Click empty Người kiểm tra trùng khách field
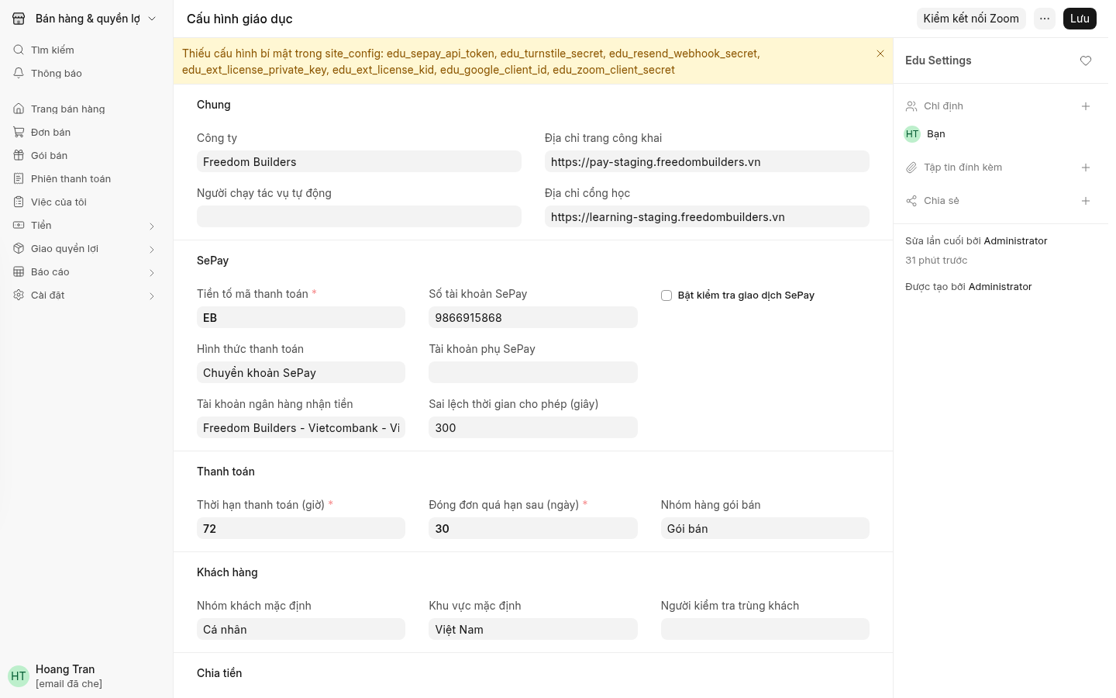1116x698 pixels. click(x=765, y=629)
